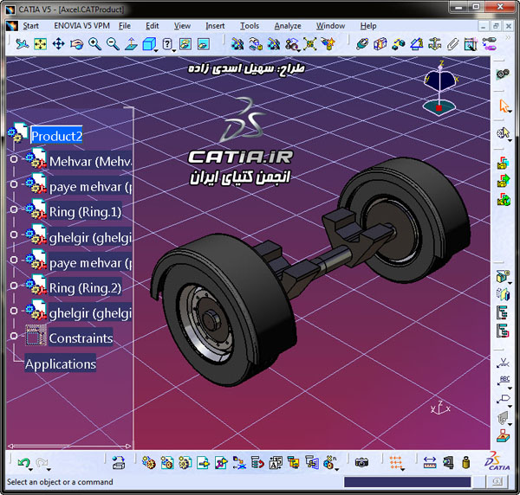Click the Coincidence Constraint icon
Viewport: 520px width, 495px height.
pyautogui.click(x=362, y=44)
